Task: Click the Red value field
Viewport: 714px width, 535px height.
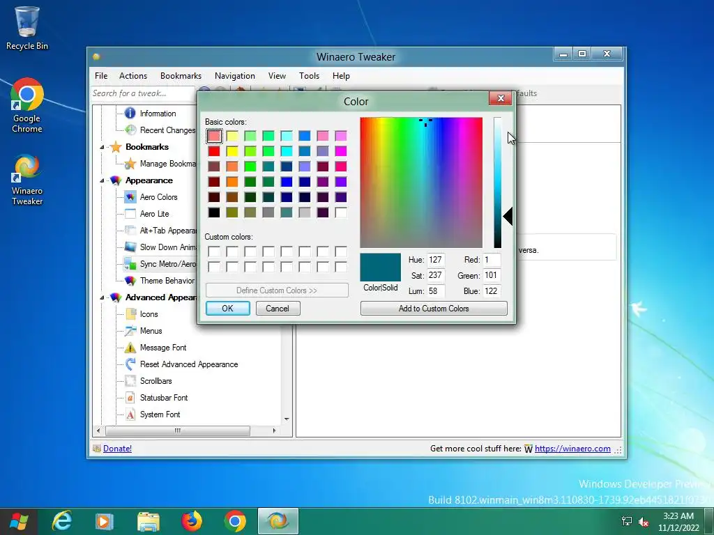Action: [x=492, y=260]
